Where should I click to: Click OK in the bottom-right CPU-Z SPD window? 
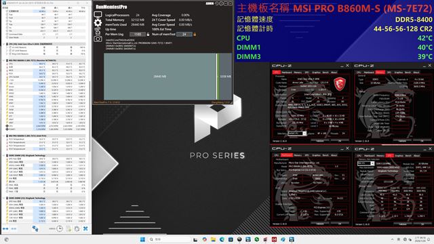[422, 224]
